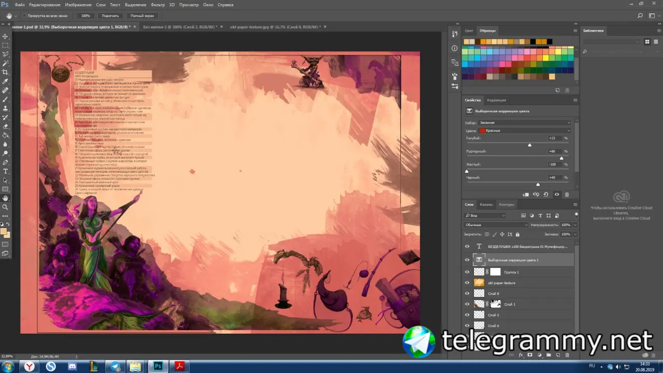Open the Цвета colors dropdown
This screenshot has width=663, height=373.
click(525, 130)
